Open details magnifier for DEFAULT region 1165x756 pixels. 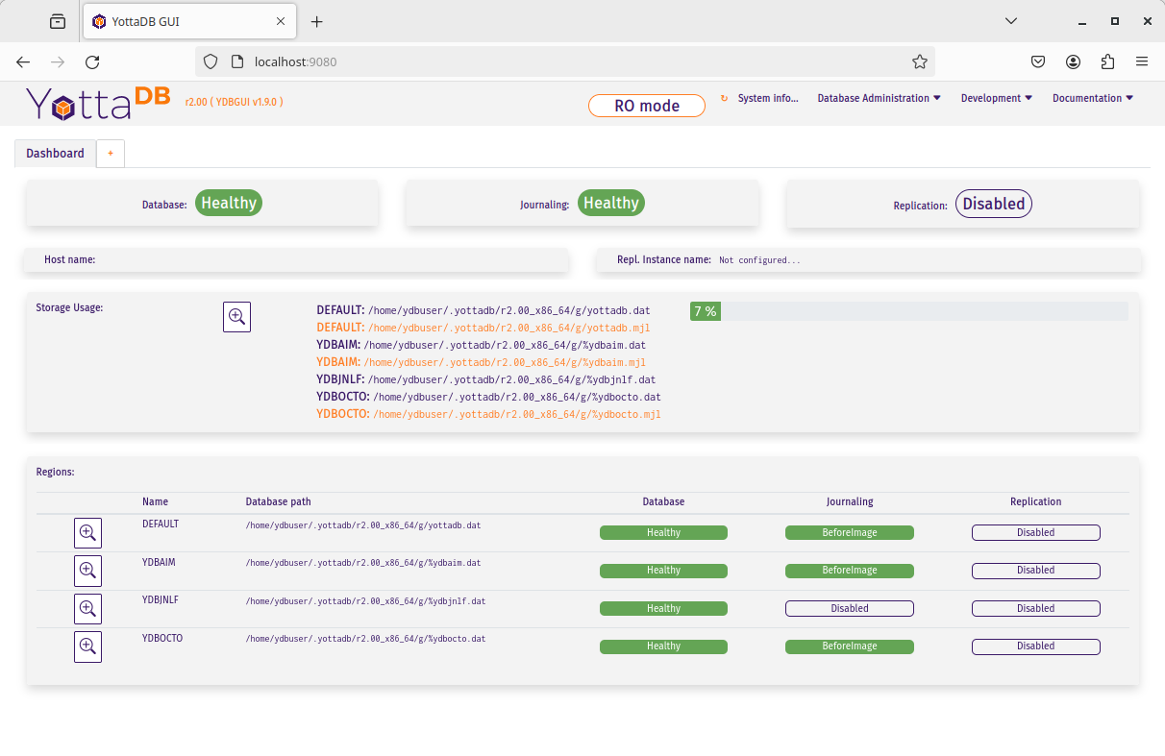(87, 532)
